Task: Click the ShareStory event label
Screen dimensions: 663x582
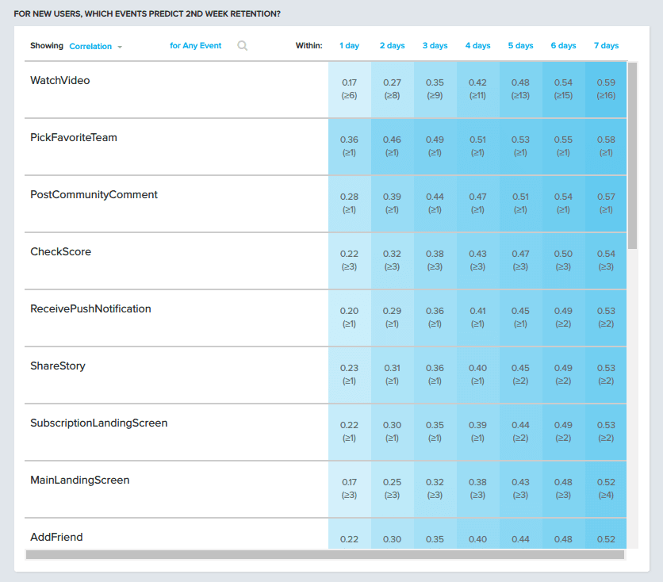Action: (58, 366)
